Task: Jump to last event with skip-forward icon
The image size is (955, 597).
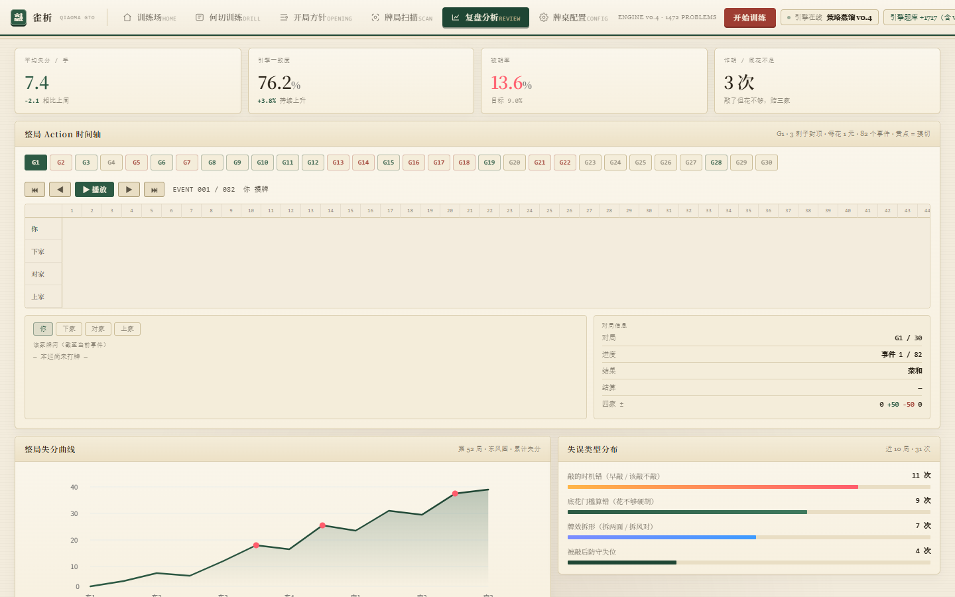Action: click(x=154, y=190)
